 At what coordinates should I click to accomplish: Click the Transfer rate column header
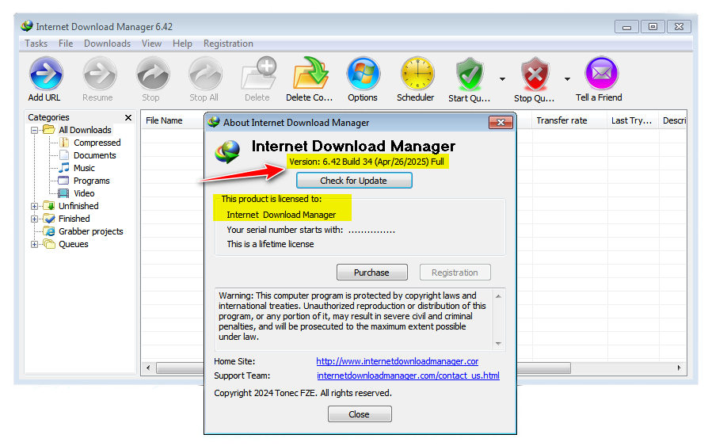tap(561, 120)
